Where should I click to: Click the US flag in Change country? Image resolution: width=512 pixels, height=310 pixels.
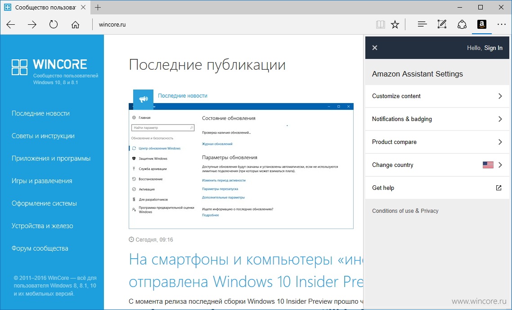coord(488,165)
